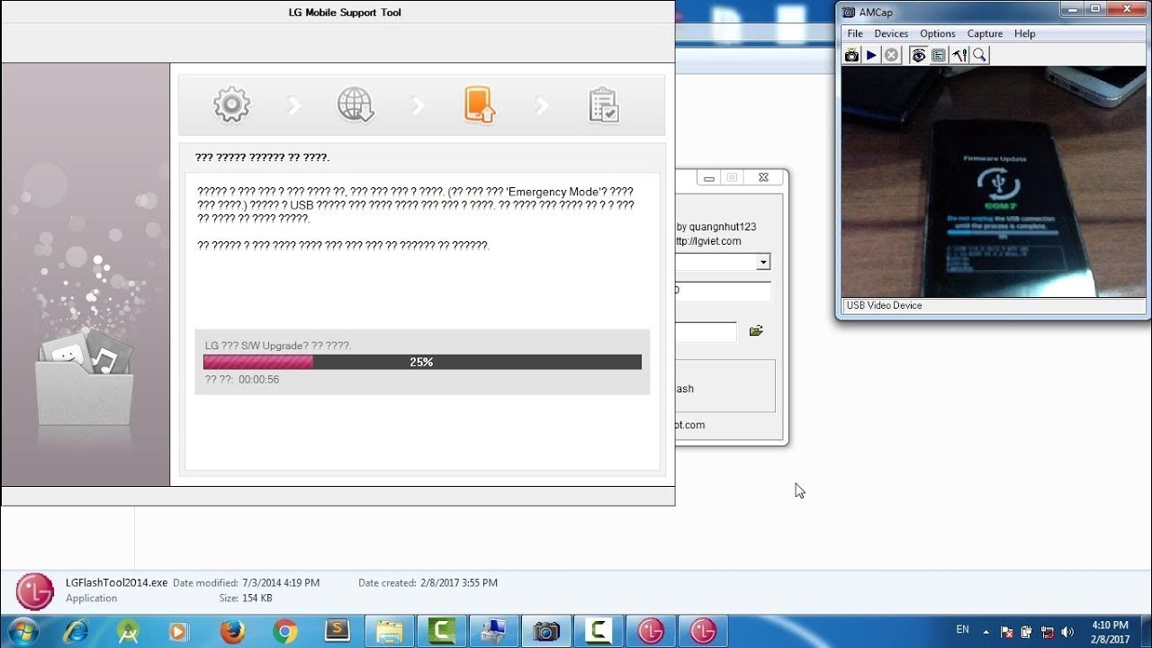This screenshot has height=648, width=1152.
Task: Click Date modified 7/3/2014 4:19 PM
Action: click(246, 583)
